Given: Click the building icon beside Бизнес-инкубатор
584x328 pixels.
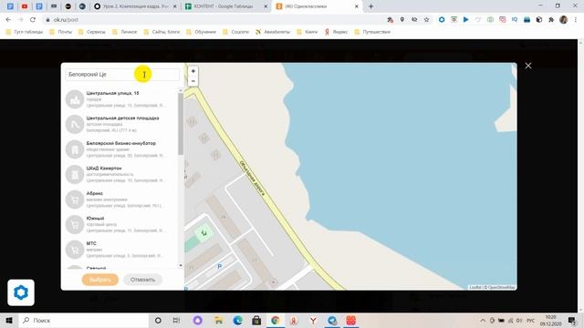Looking at the screenshot, I should pyautogui.click(x=75, y=149).
